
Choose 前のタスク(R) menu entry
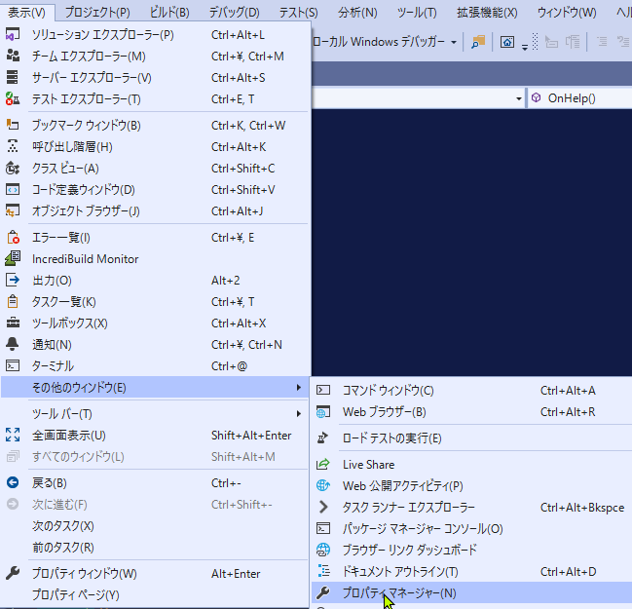156,548
